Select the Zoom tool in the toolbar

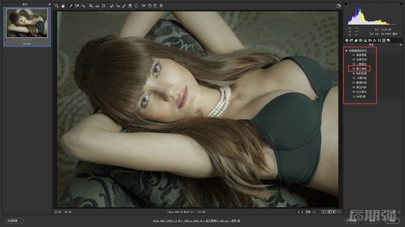[57, 6]
